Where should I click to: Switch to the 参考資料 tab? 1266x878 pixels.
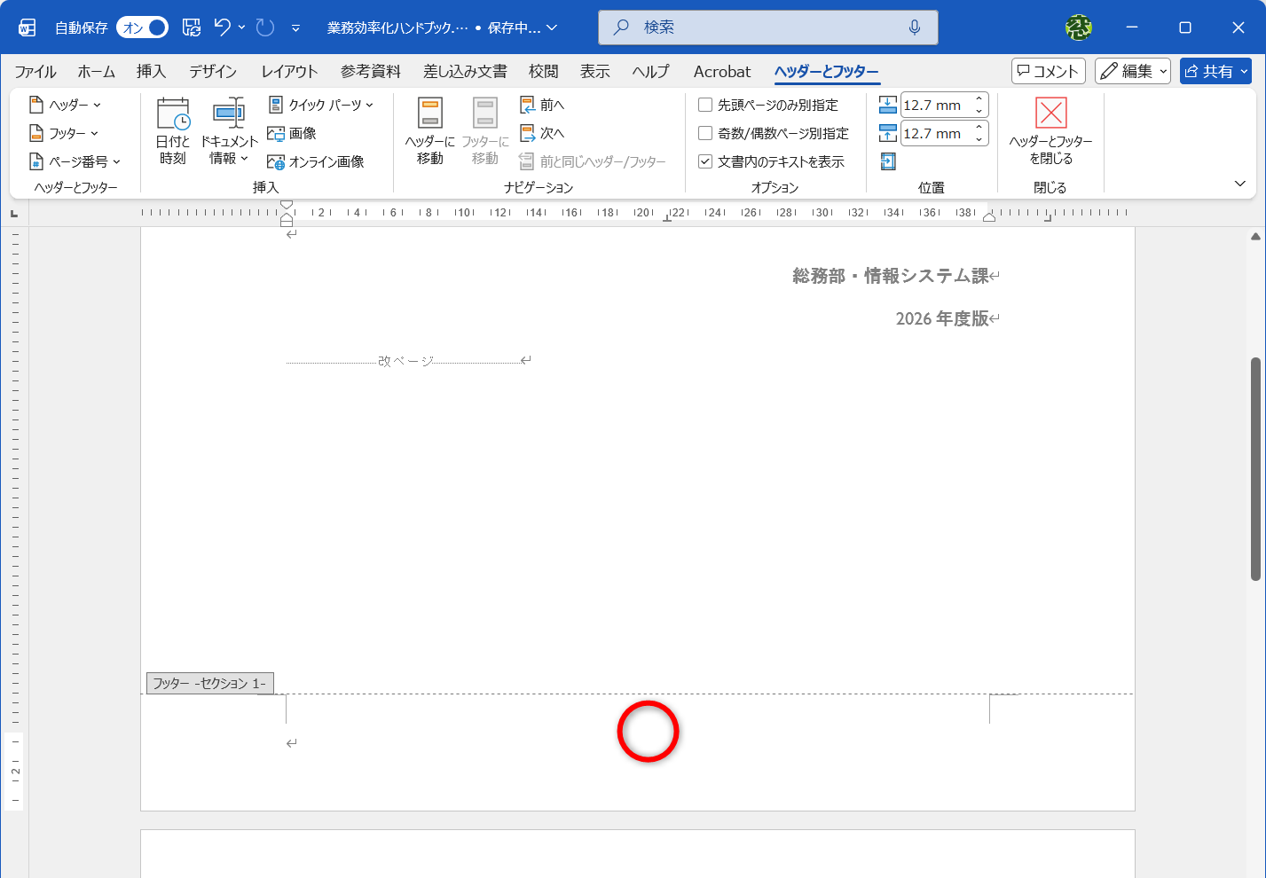[371, 72]
